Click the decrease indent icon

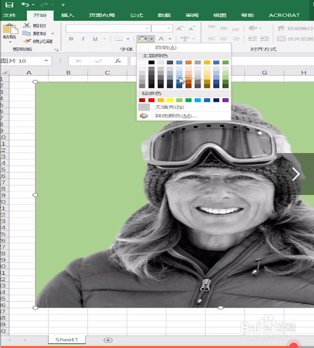coord(253,39)
